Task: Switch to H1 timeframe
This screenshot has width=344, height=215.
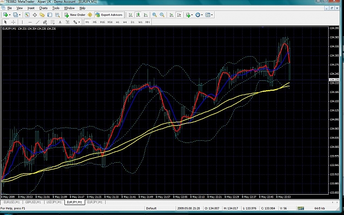Action: coord(118,22)
